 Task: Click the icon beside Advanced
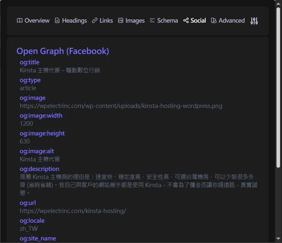[x=213, y=21]
